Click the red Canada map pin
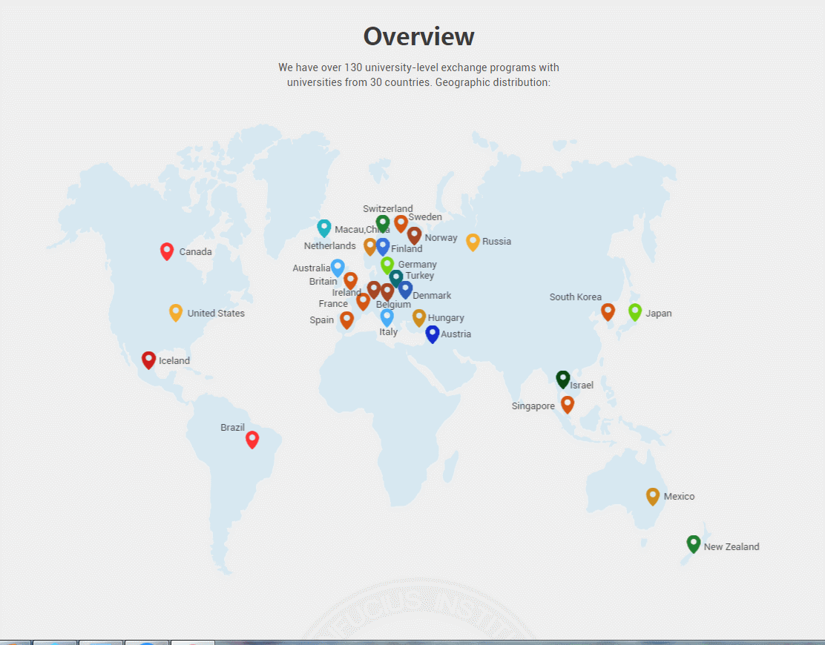The image size is (825, 645). [x=167, y=251]
